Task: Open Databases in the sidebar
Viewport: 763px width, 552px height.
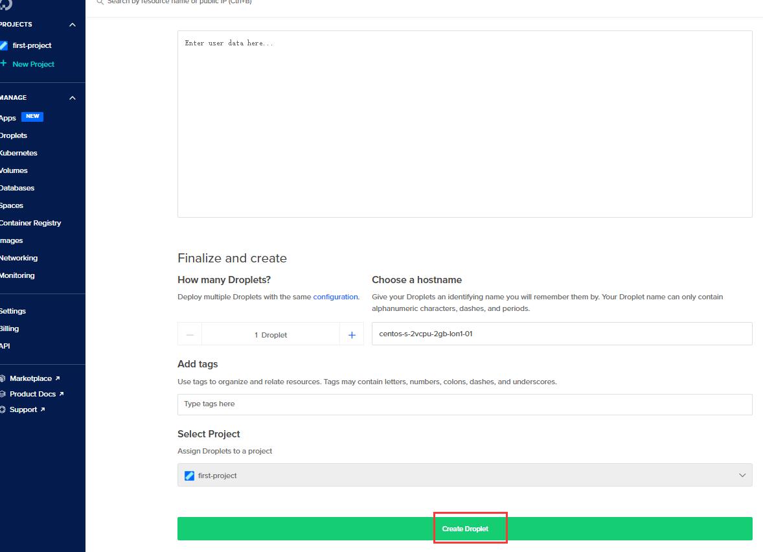Action: (x=17, y=188)
